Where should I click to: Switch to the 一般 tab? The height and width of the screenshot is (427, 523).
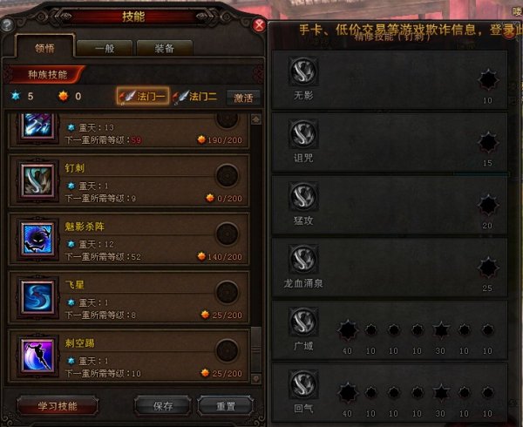point(105,49)
